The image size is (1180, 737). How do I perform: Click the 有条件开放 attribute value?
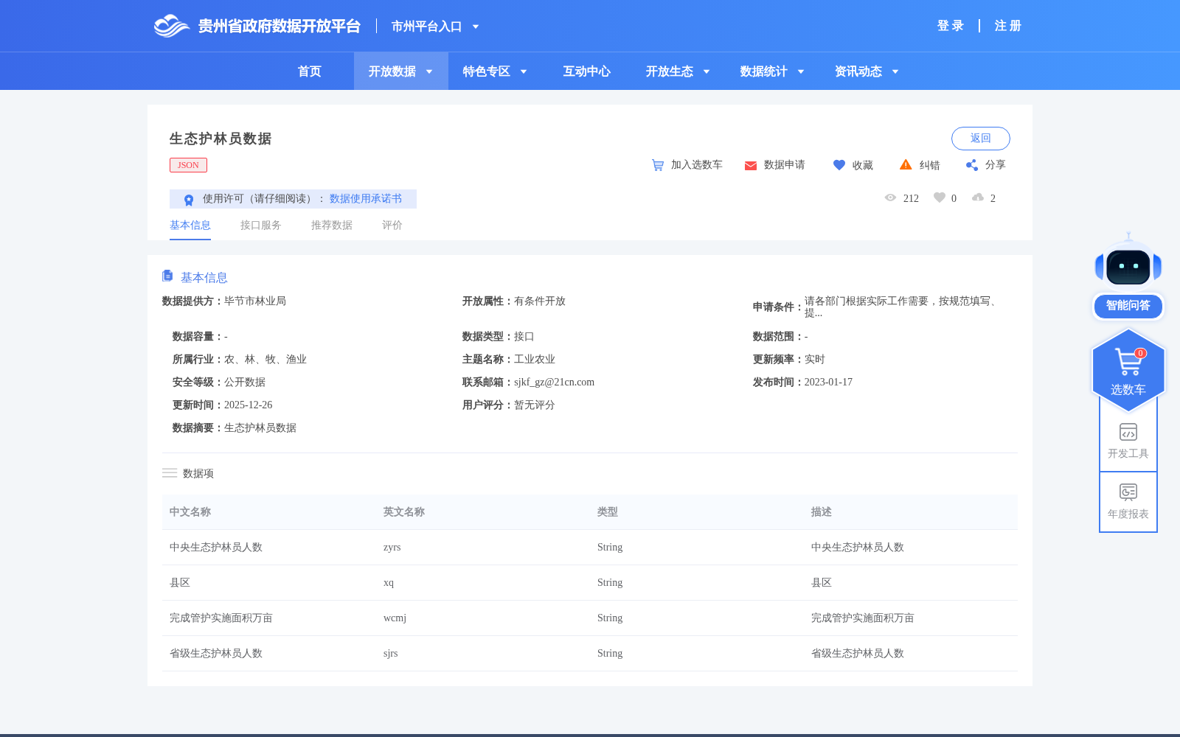tap(540, 301)
